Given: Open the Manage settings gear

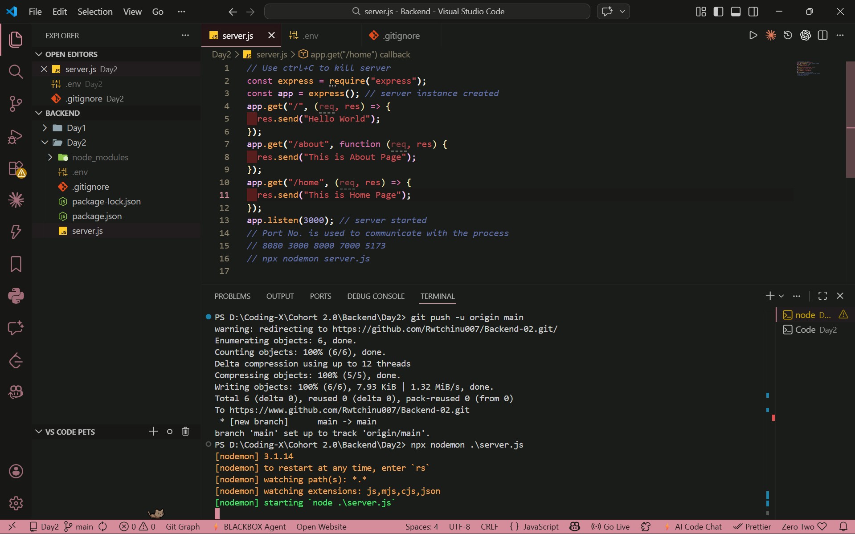Looking at the screenshot, I should [16, 503].
